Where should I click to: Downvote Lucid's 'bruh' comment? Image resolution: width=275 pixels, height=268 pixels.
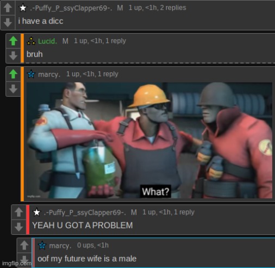[x=13, y=55]
